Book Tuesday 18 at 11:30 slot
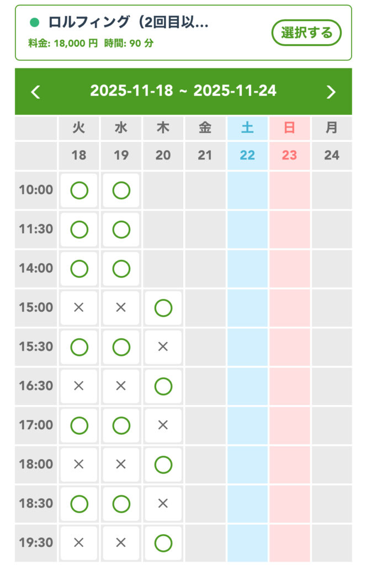 (79, 230)
